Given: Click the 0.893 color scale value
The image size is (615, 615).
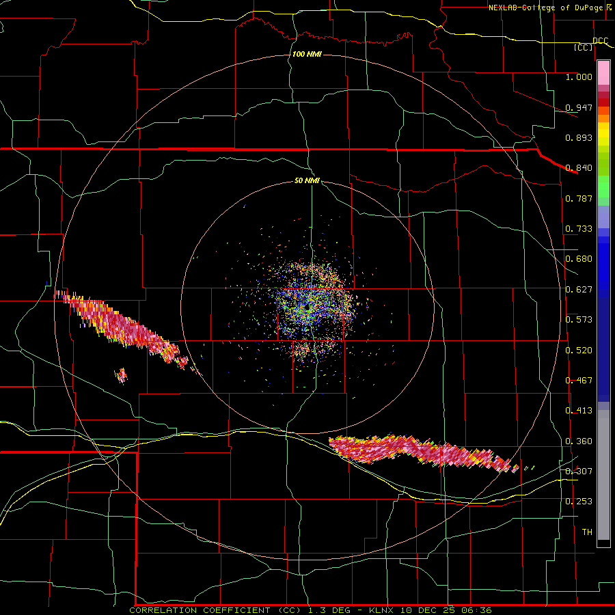Looking at the screenshot, I should (579, 137).
